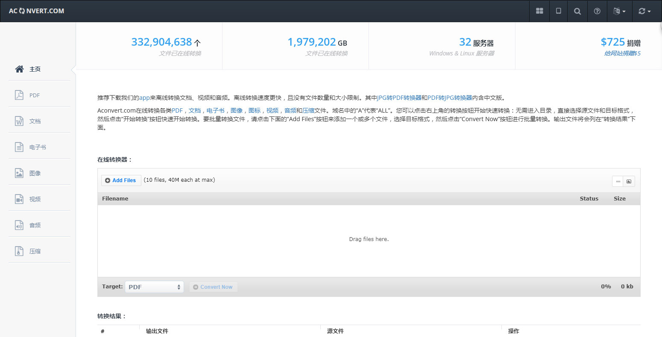Open the search magnifier icon
Viewport: 662px width, 337px height.
point(577,11)
